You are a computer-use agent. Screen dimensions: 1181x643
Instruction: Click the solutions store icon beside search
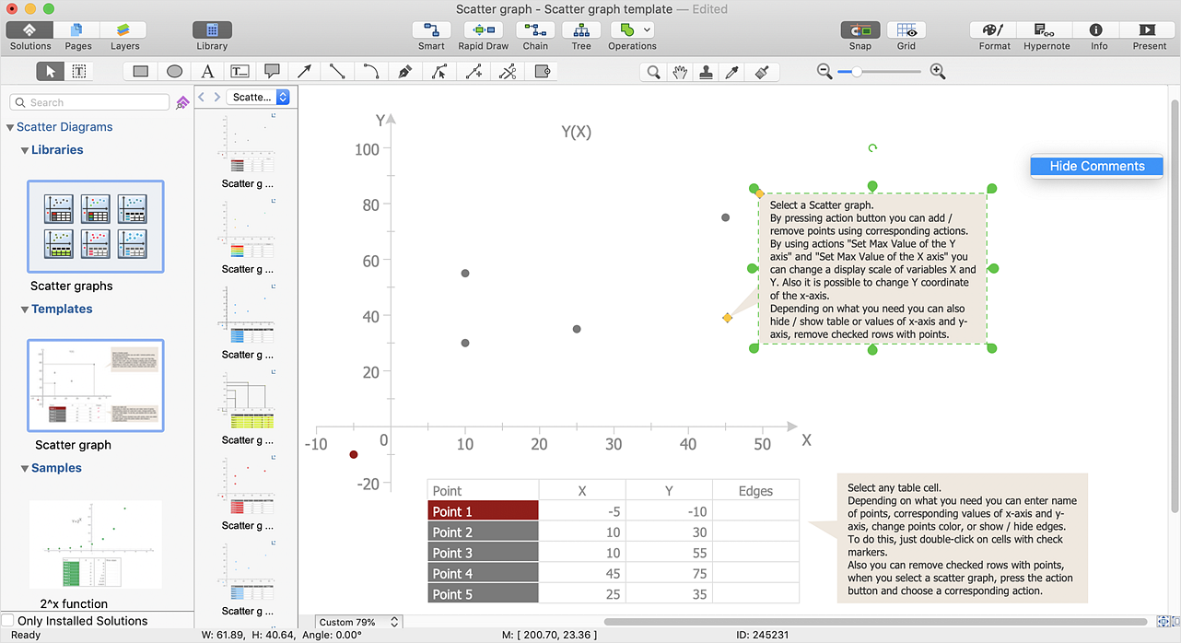(x=182, y=102)
